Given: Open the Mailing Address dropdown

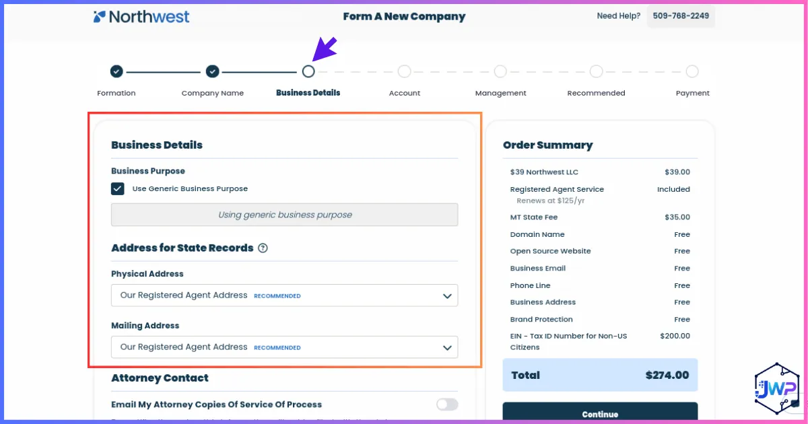Looking at the screenshot, I should click(284, 347).
